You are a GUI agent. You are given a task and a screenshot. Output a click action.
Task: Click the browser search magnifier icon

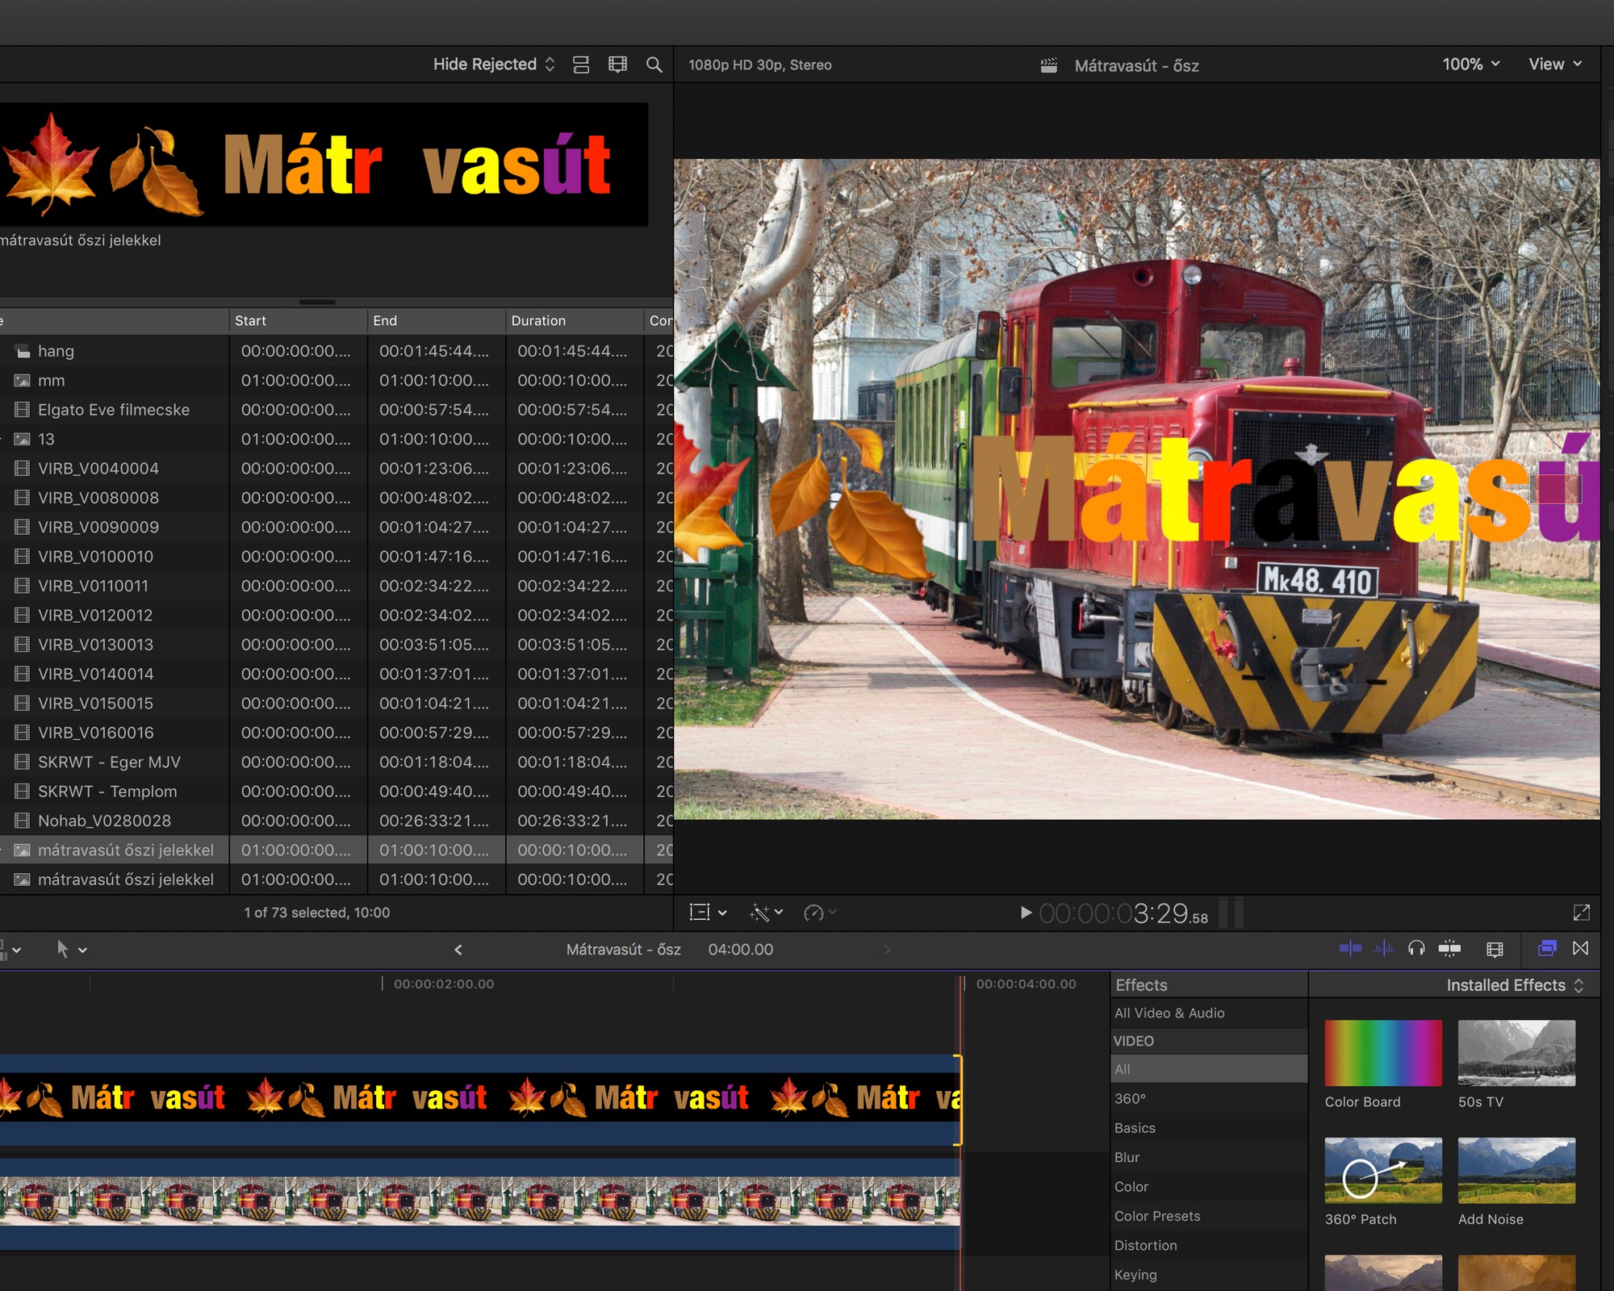tap(654, 65)
